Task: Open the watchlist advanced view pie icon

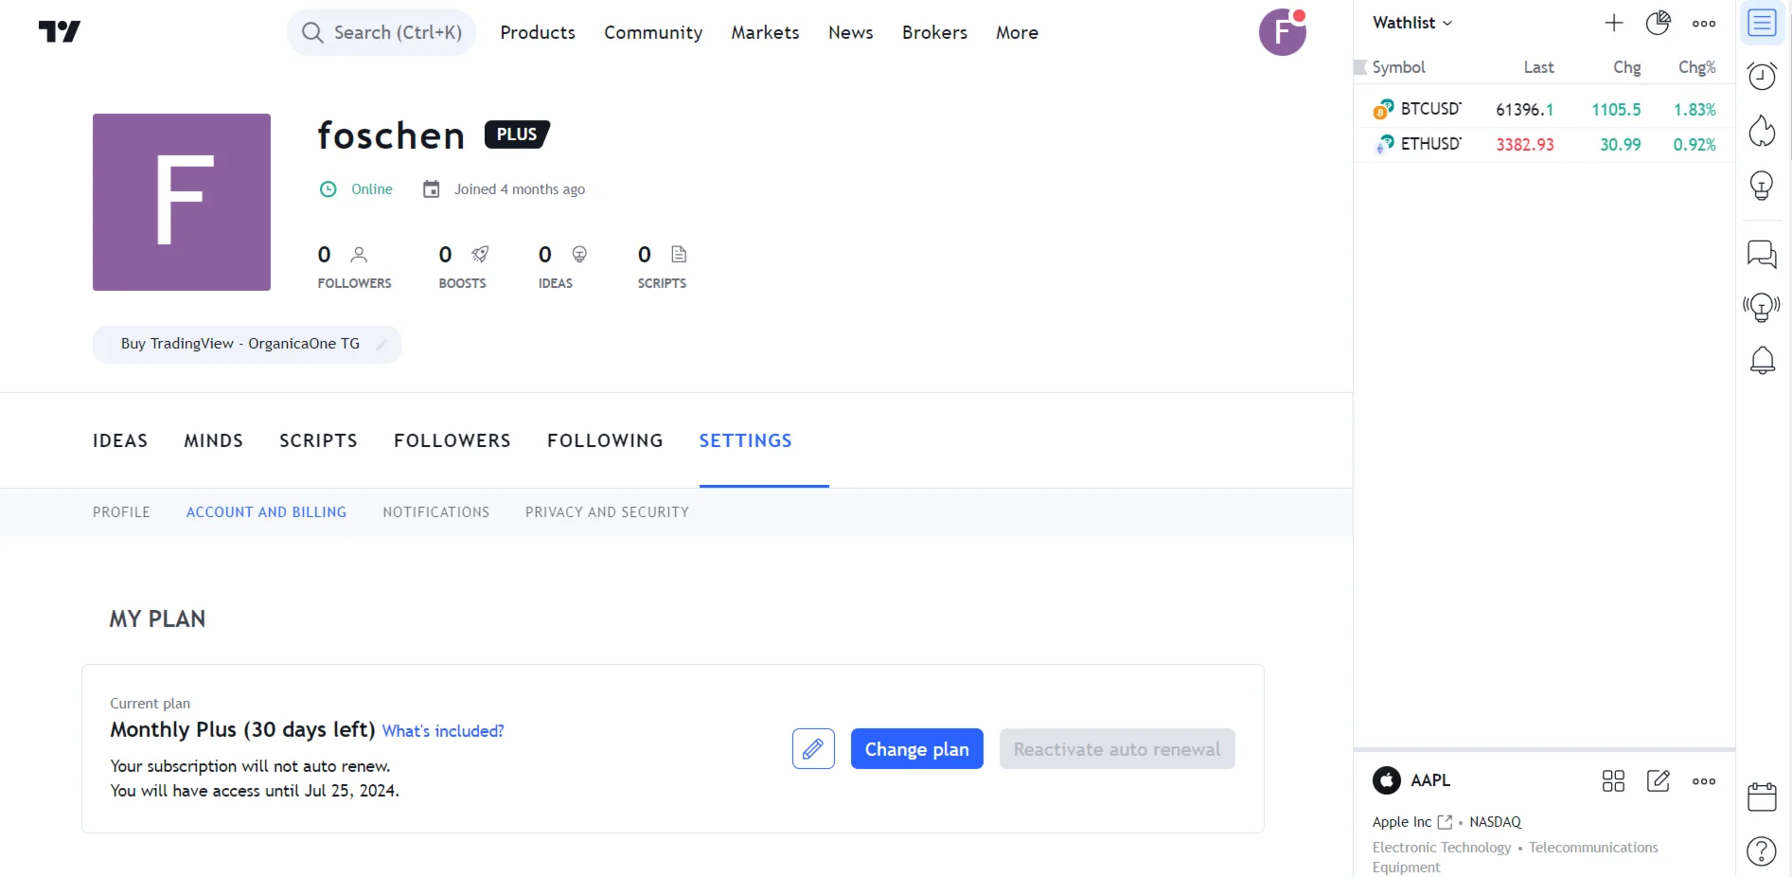Action: pos(1658,24)
